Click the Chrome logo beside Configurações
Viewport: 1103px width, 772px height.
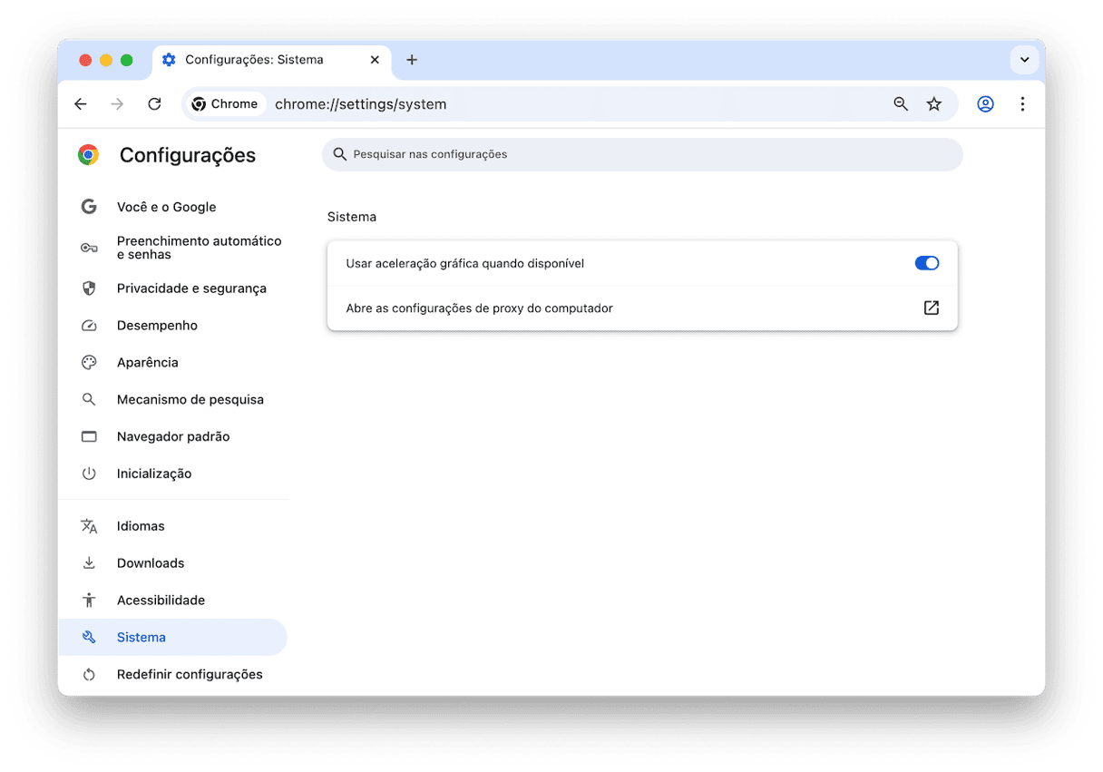coord(88,155)
